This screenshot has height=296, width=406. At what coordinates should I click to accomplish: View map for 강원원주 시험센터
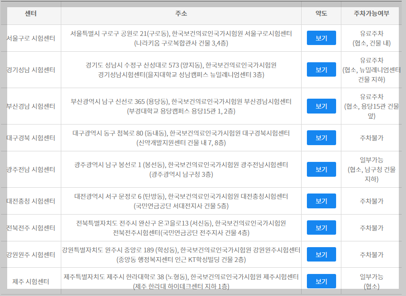(x=321, y=254)
